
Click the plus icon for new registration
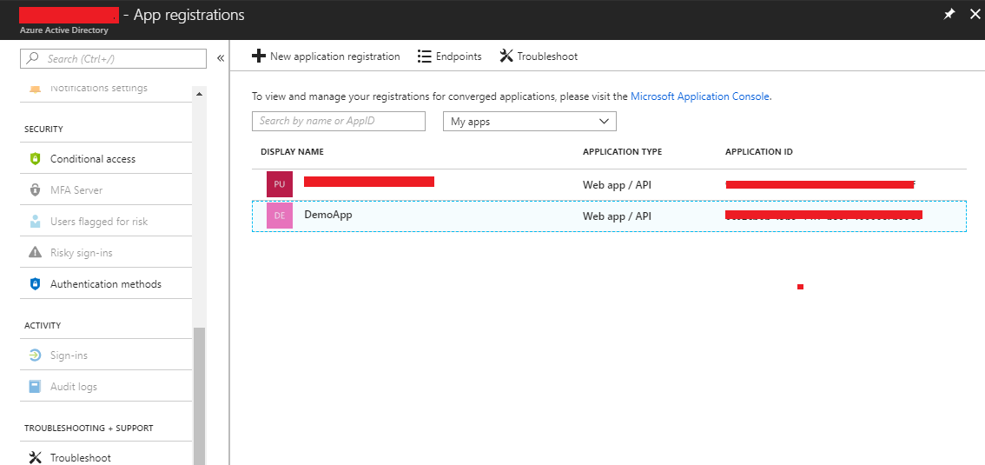pyautogui.click(x=259, y=56)
